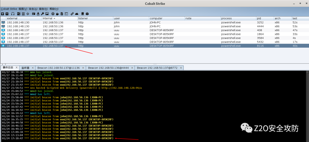
Task: Open the 攻击(A) menu
Action: click(33, 9)
